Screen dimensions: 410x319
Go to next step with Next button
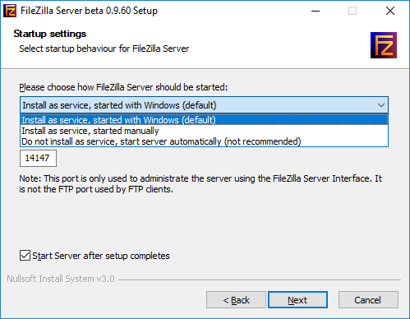click(x=297, y=300)
